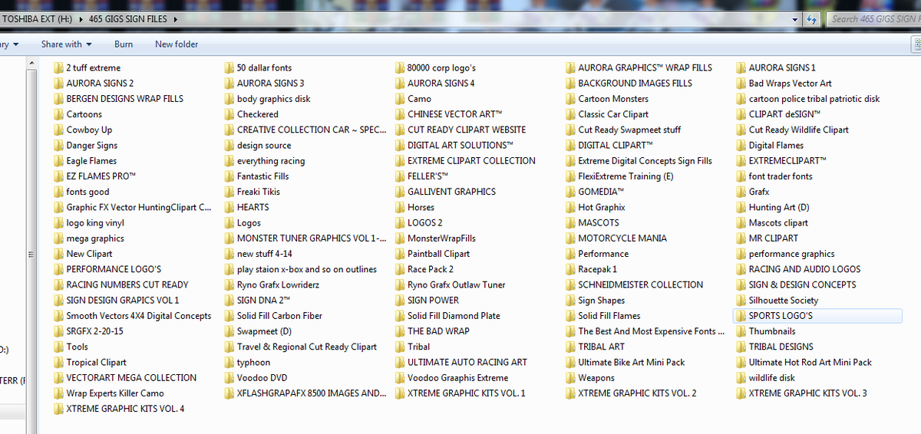Click the AURORA SIGNS 1 folder icon

point(741,67)
